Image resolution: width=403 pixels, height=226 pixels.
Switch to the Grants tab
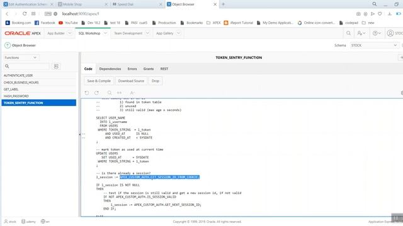149,69
